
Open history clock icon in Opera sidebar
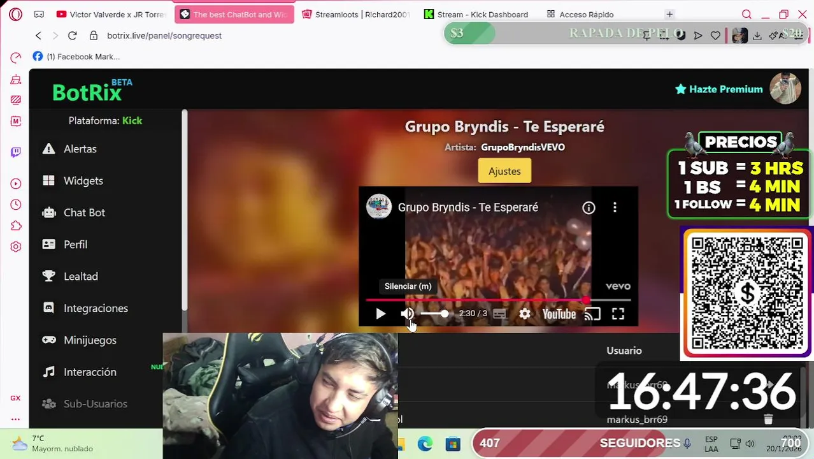click(x=16, y=205)
